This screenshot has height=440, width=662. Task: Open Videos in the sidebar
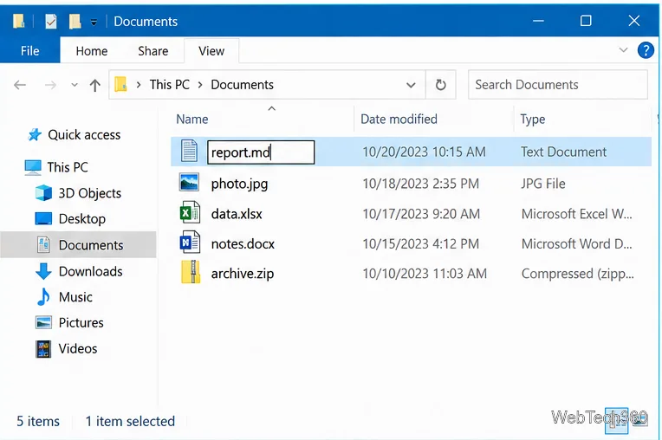tap(78, 349)
